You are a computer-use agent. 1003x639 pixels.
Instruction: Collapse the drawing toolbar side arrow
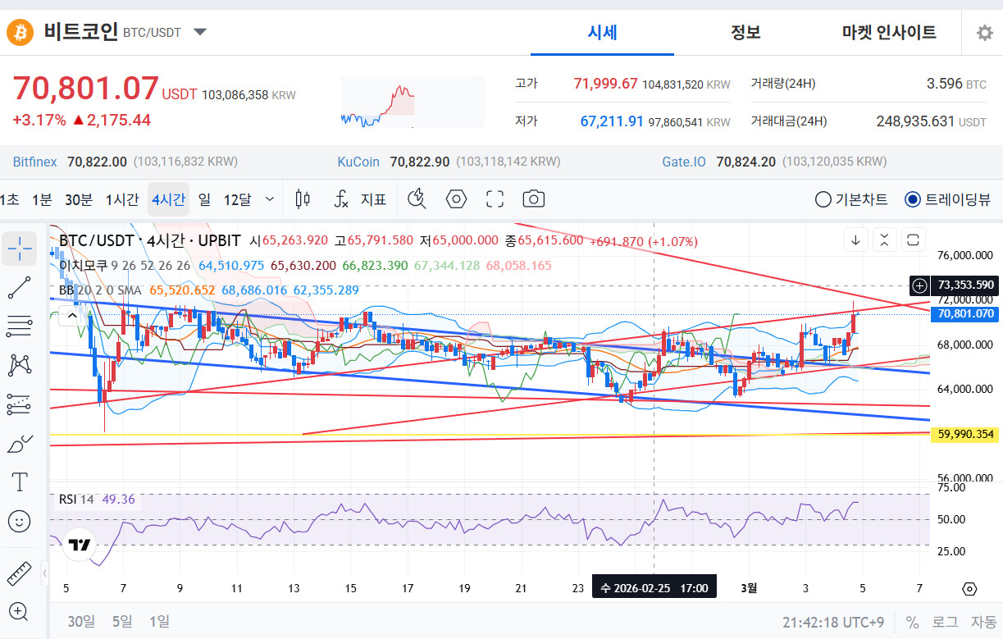click(44, 573)
